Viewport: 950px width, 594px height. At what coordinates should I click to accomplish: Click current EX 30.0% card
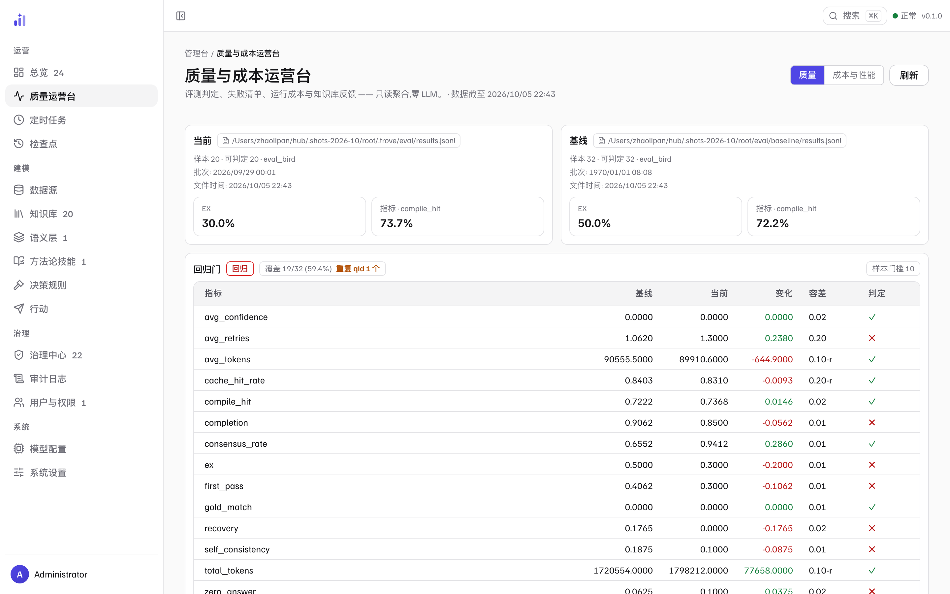pyautogui.click(x=279, y=216)
